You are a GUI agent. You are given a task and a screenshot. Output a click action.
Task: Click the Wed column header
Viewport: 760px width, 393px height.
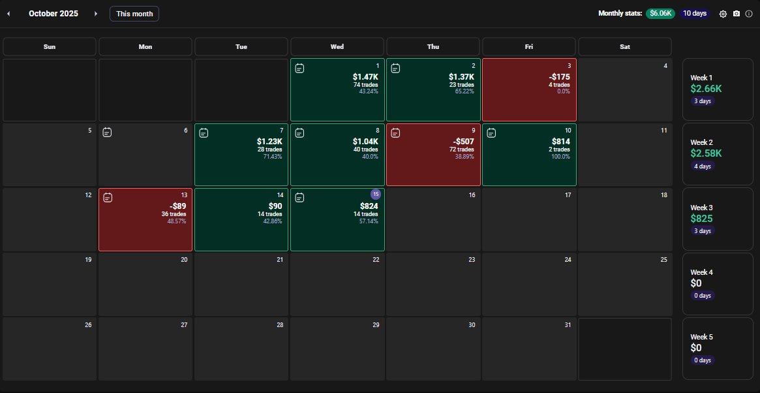point(337,46)
